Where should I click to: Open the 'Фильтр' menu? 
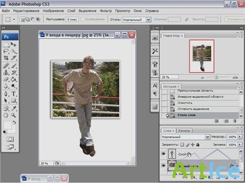106,11
